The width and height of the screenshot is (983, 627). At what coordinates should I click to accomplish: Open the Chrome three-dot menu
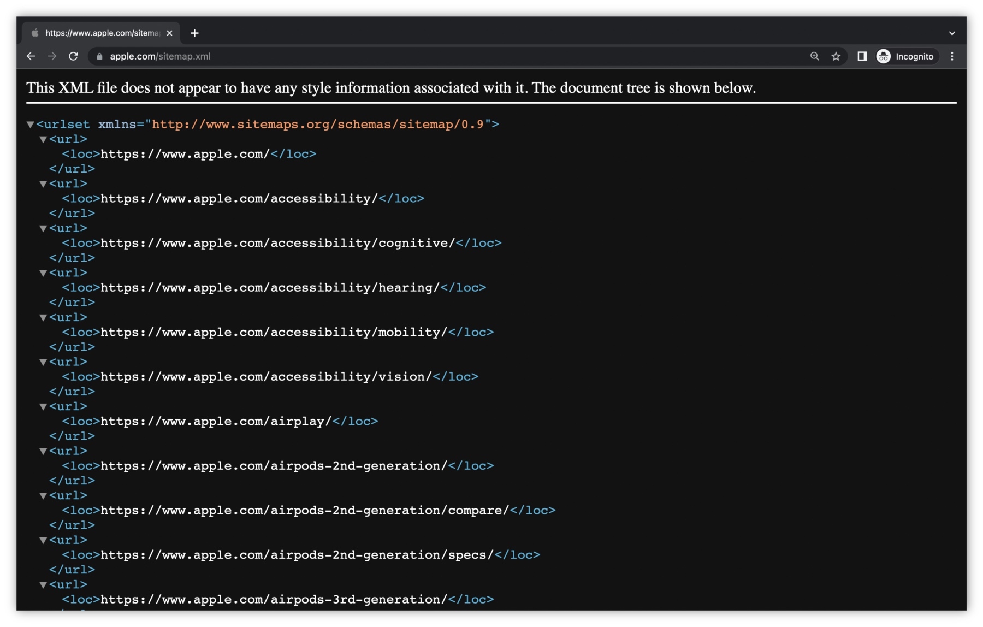(952, 56)
